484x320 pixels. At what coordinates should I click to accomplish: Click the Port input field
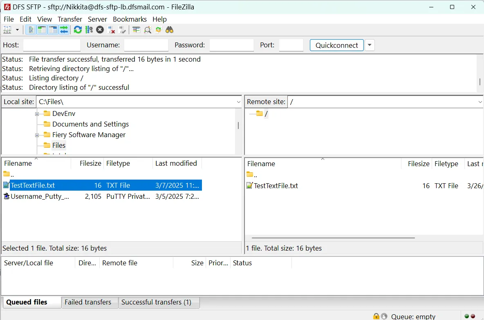tap(291, 45)
